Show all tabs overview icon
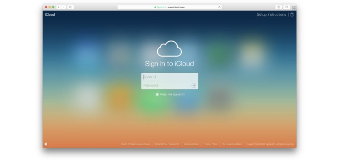339x162 pixels. click(x=287, y=7)
